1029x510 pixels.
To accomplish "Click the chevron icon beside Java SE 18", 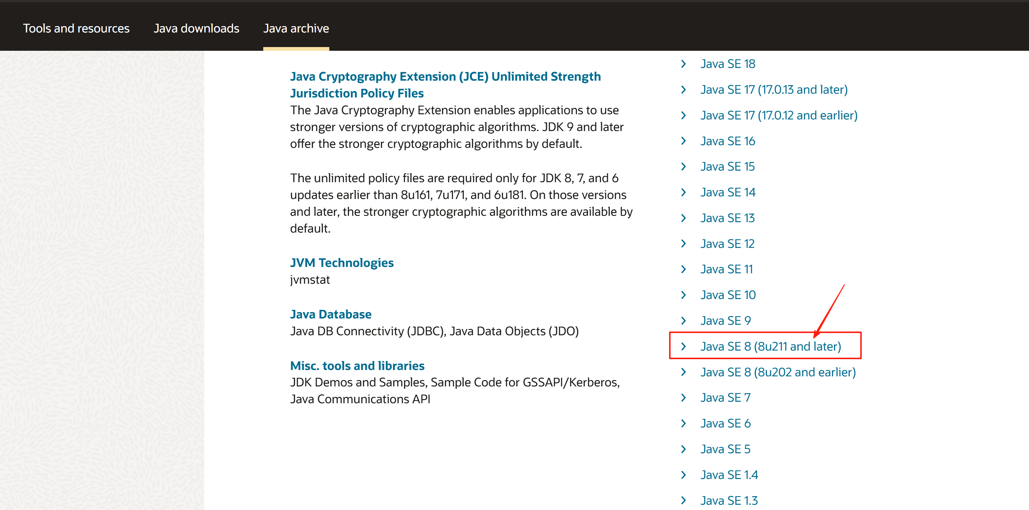I will tap(684, 64).
